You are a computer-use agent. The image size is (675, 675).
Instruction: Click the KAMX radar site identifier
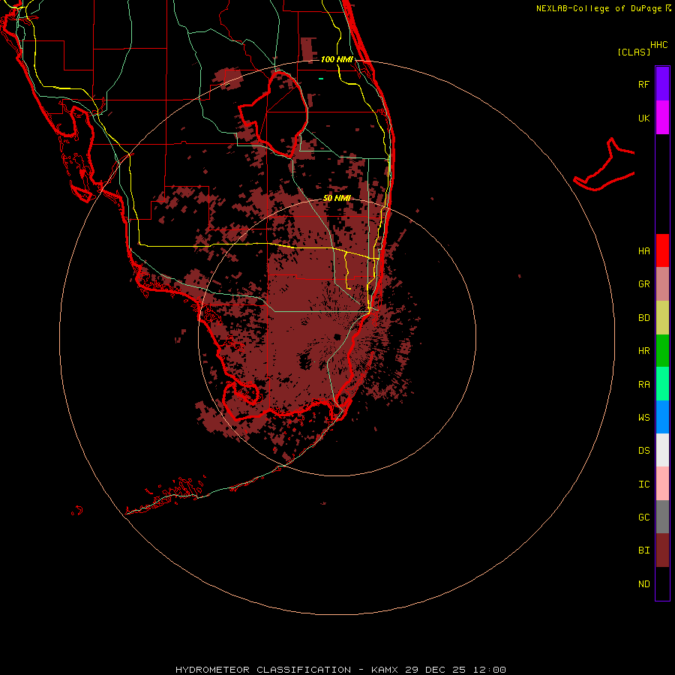tap(385, 670)
